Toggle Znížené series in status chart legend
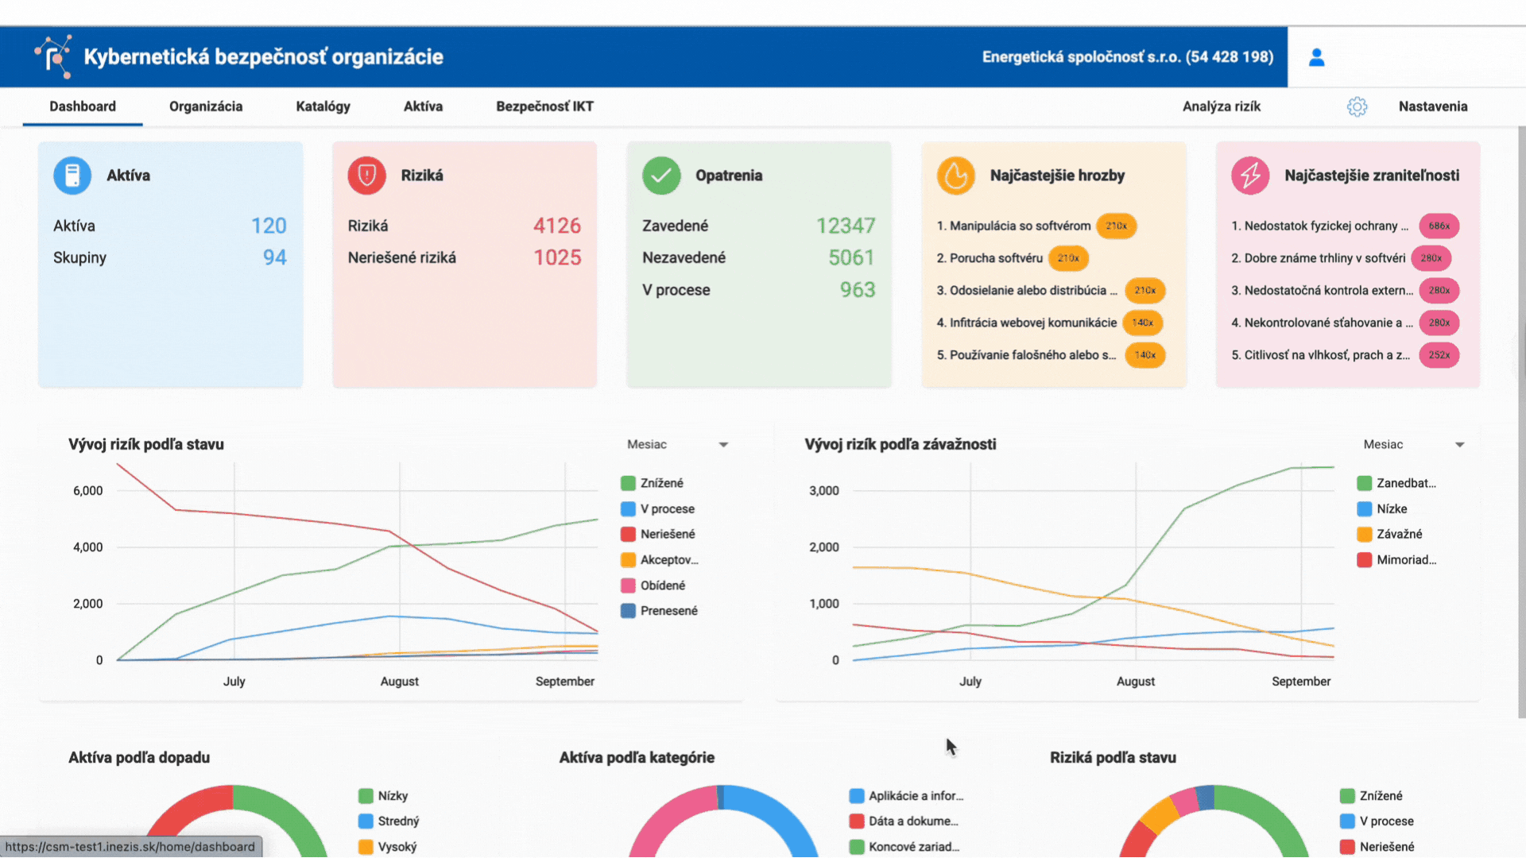 point(661,483)
